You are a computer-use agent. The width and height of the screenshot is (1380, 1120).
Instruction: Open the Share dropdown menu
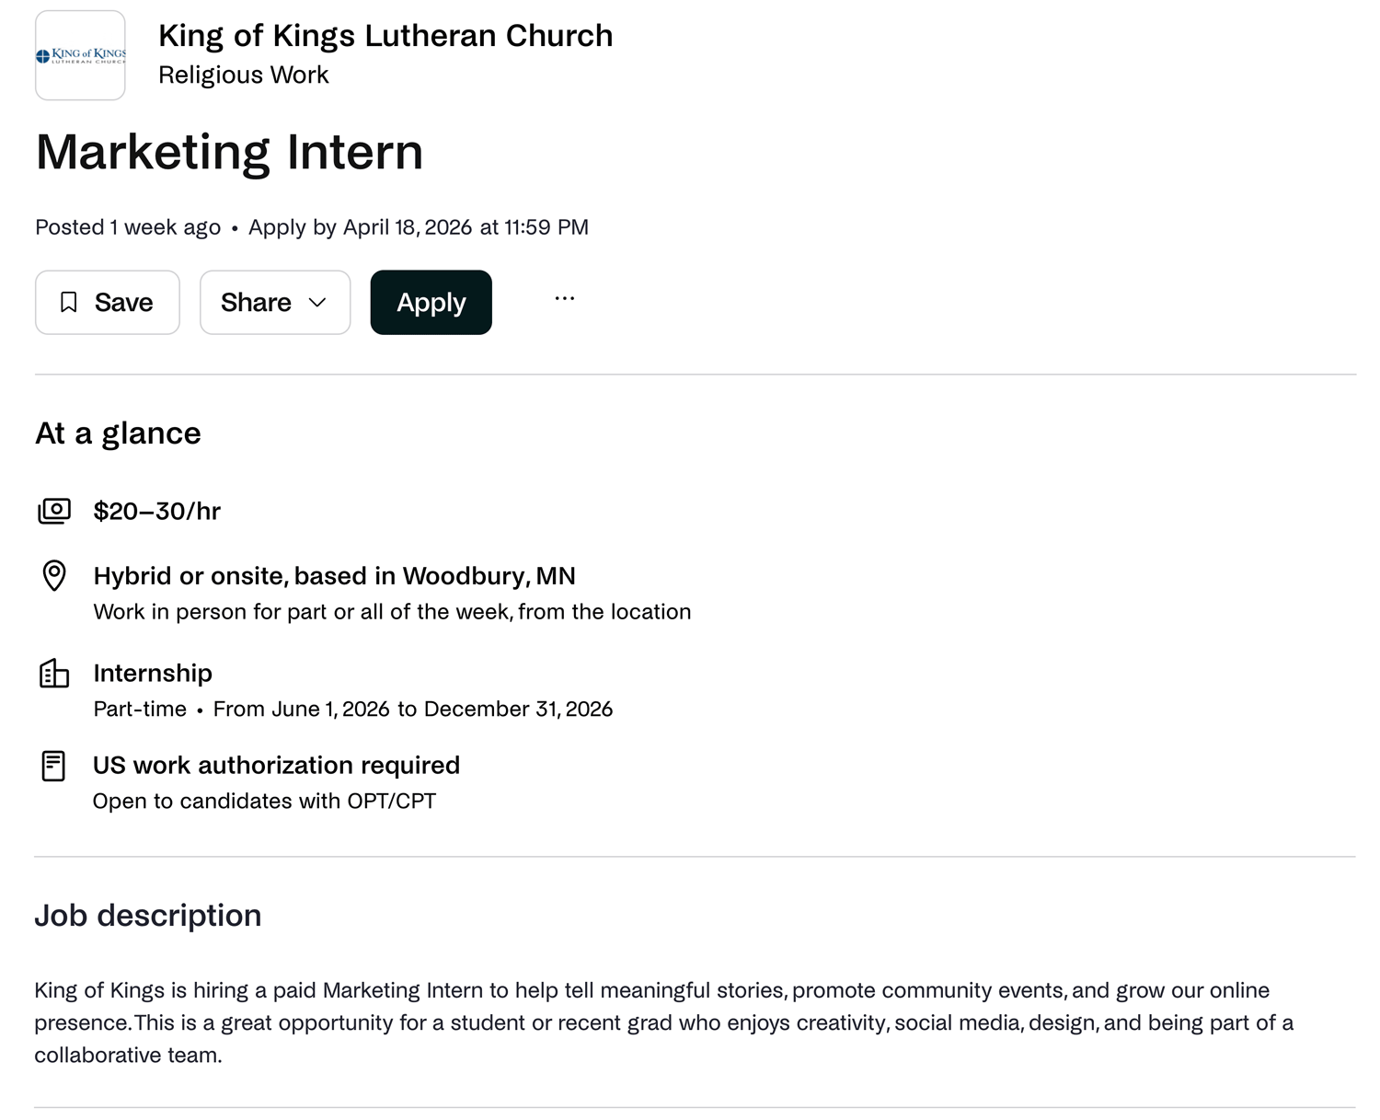click(x=274, y=302)
